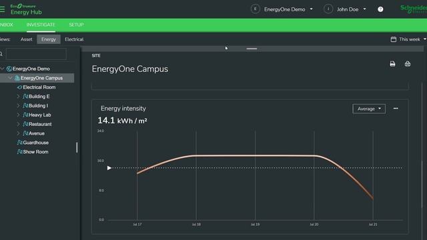Screen dimensions: 427x240
Task: Click the export PDF document icon
Action: coord(392,64)
